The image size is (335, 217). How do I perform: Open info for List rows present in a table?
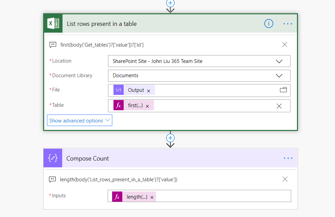(x=269, y=23)
